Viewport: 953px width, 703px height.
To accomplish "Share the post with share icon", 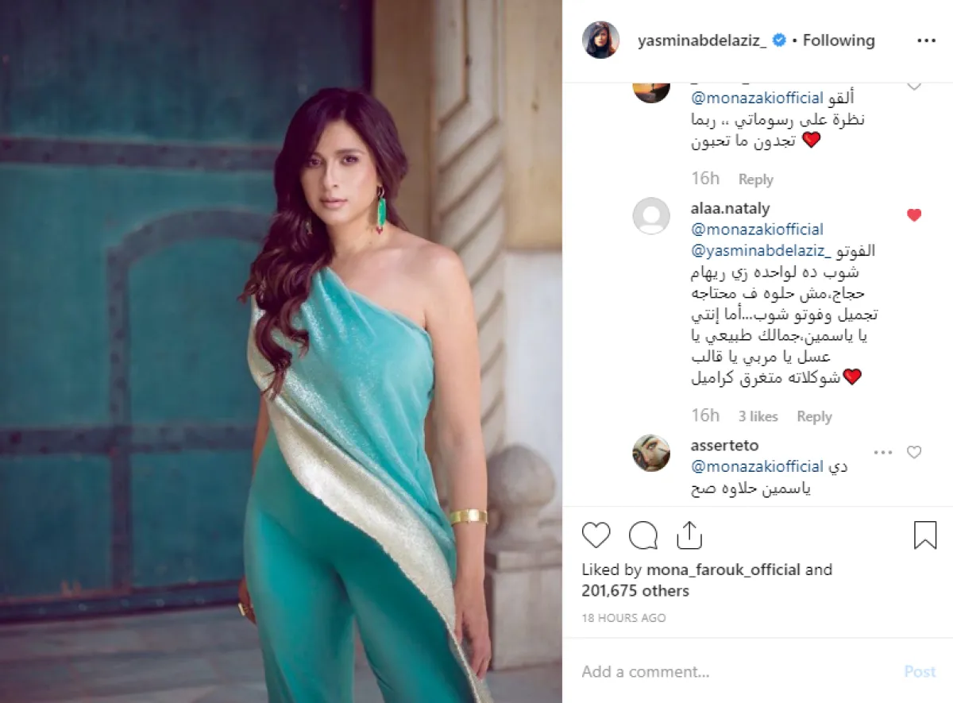I will (689, 535).
